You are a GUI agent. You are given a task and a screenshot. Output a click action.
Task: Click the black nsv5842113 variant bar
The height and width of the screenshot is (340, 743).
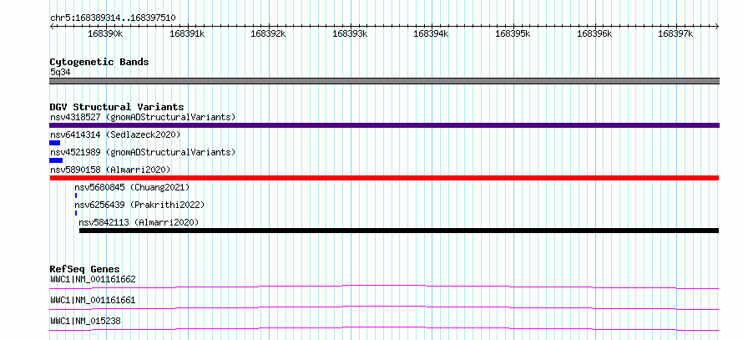[399, 231]
